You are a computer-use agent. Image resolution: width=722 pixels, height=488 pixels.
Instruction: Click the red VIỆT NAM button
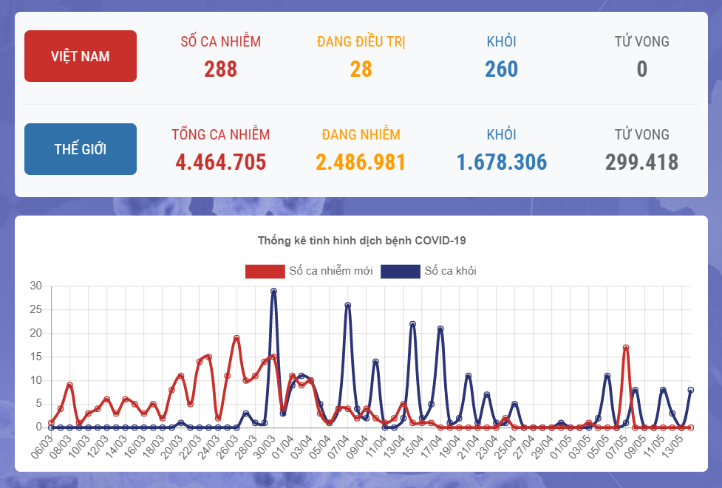[x=80, y=56]
